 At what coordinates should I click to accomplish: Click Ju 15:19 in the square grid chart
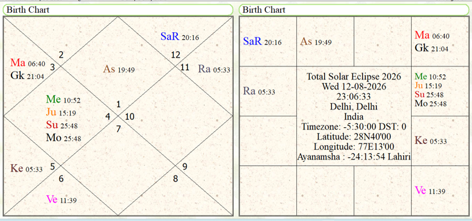click(x=428, y=86)
